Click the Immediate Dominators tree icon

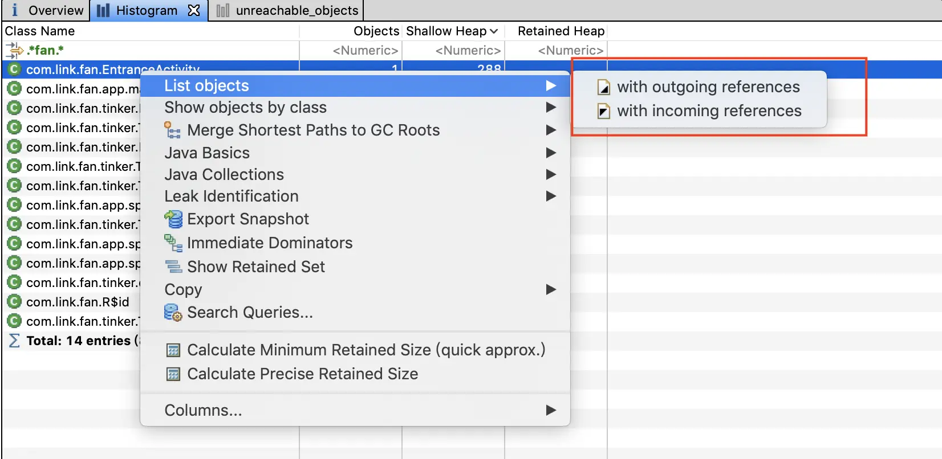click(x=173, y=243)
